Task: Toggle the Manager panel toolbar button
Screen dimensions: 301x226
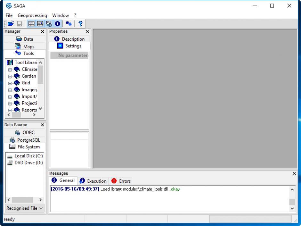Action: pos(31,24)
